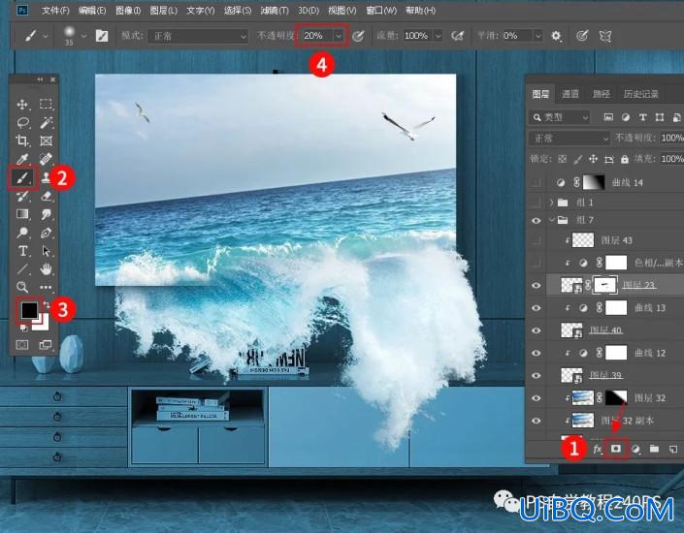The width and height of the screenshot is (684, 533).
Task: Select the History Brush tool
Action: tap(22, 196)
